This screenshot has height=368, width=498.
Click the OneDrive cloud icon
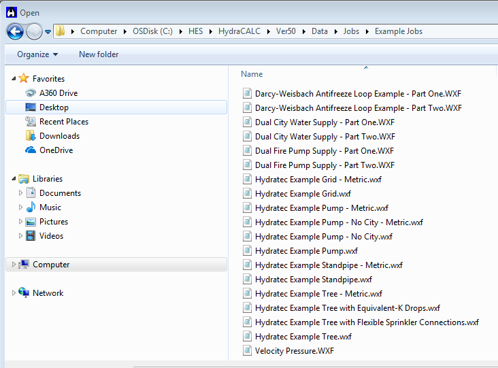coord(31,150)
